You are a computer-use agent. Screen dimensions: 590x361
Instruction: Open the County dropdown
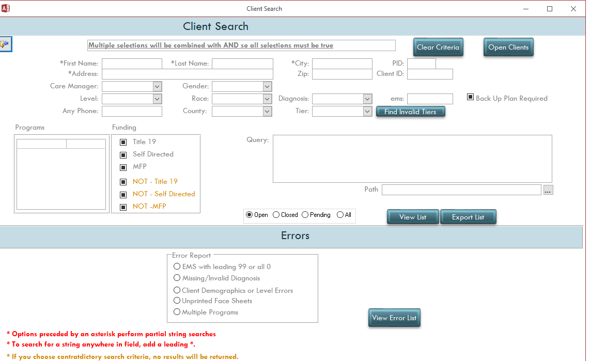tap(267, 112)
